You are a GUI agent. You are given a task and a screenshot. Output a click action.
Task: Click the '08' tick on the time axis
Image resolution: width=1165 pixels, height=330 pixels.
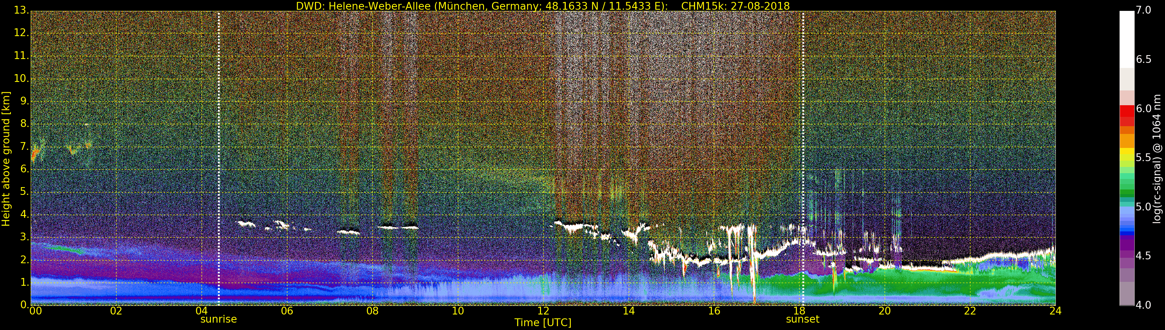(x=372, y=311)
